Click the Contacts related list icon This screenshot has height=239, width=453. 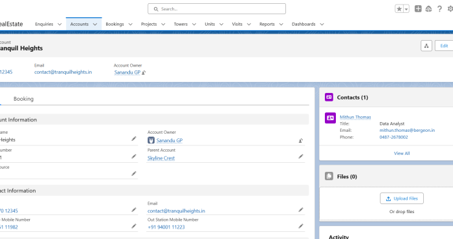[329, 97]
